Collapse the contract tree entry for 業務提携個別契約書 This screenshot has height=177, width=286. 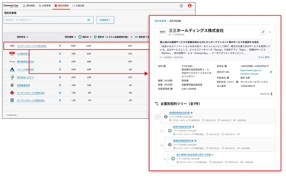158,117
